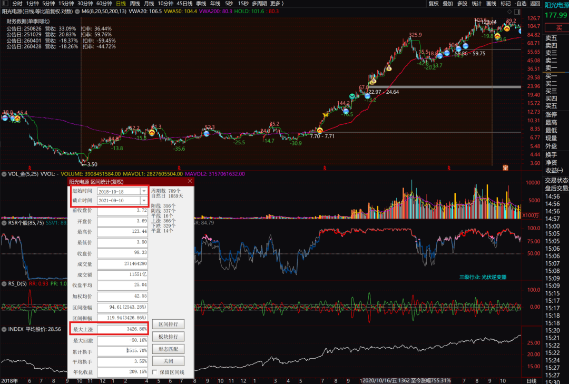Click the yellow butterfly marker on the chart

pyautogui.click(x=326, y=115)
